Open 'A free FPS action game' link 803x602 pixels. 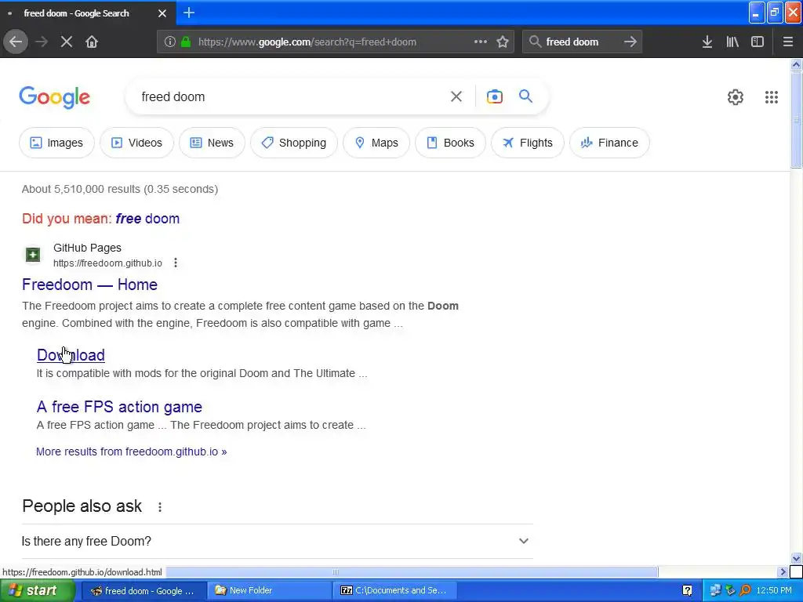pyautogui.click(x=119, y=407)
